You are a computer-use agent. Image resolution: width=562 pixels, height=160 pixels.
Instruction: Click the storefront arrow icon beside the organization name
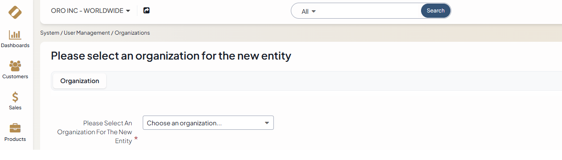click(146, 10)
